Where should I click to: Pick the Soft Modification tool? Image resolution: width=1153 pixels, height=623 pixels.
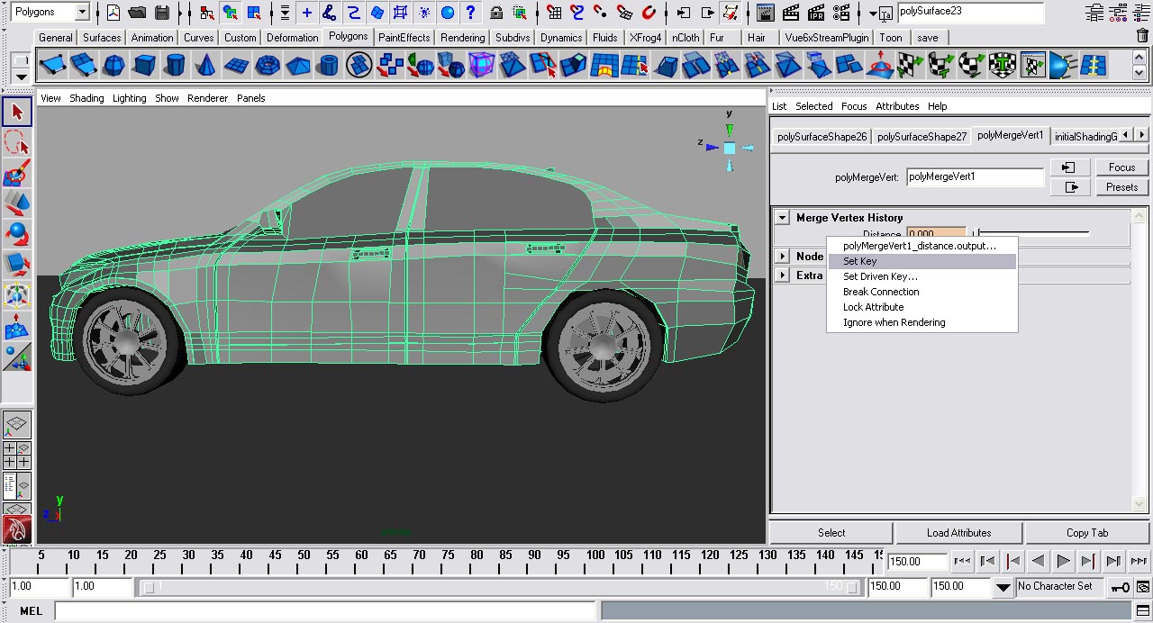click(x=17, y=326)
